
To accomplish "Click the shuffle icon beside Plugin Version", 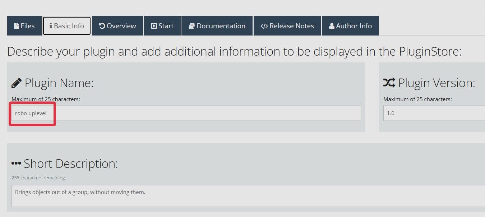I will [389, 83].
